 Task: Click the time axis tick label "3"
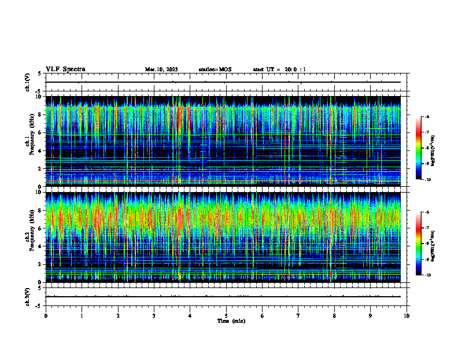click(x=154, y=316)
